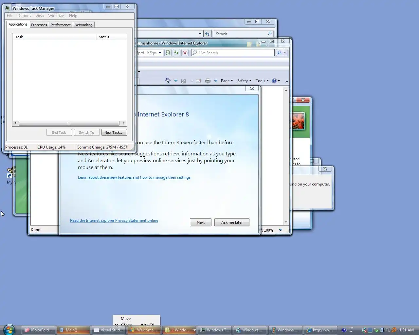Click the orange magnifier tray icon

click(x=394, y=330)
